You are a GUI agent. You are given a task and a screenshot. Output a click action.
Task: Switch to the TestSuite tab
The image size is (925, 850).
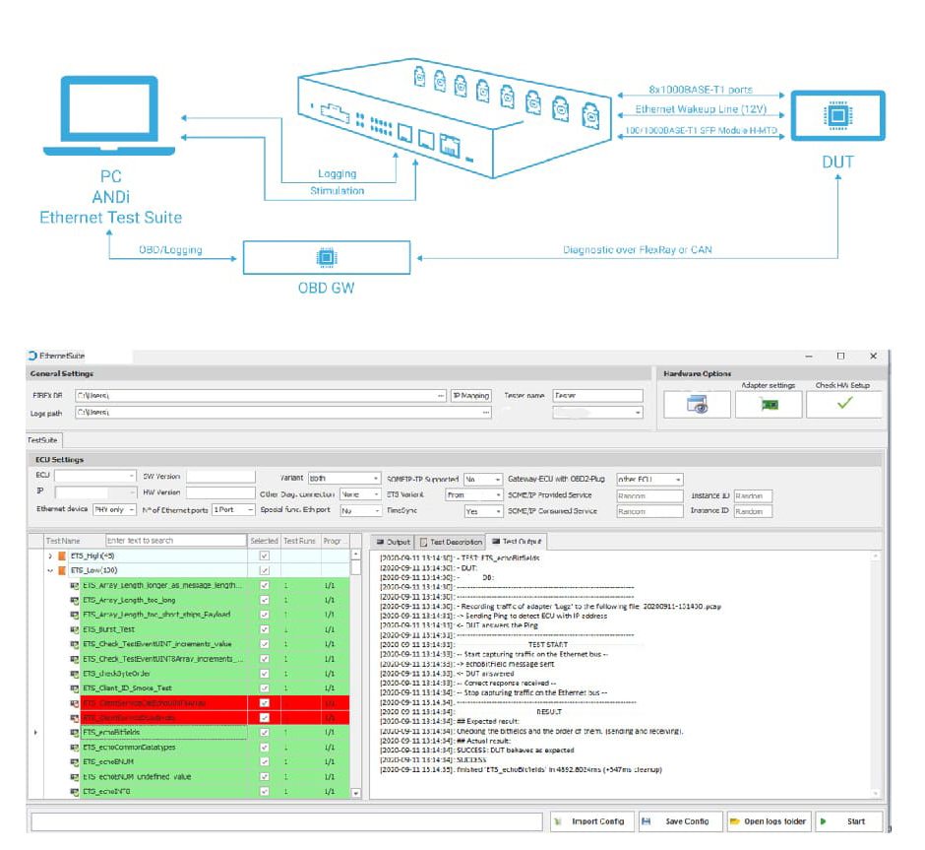(43, 440)
